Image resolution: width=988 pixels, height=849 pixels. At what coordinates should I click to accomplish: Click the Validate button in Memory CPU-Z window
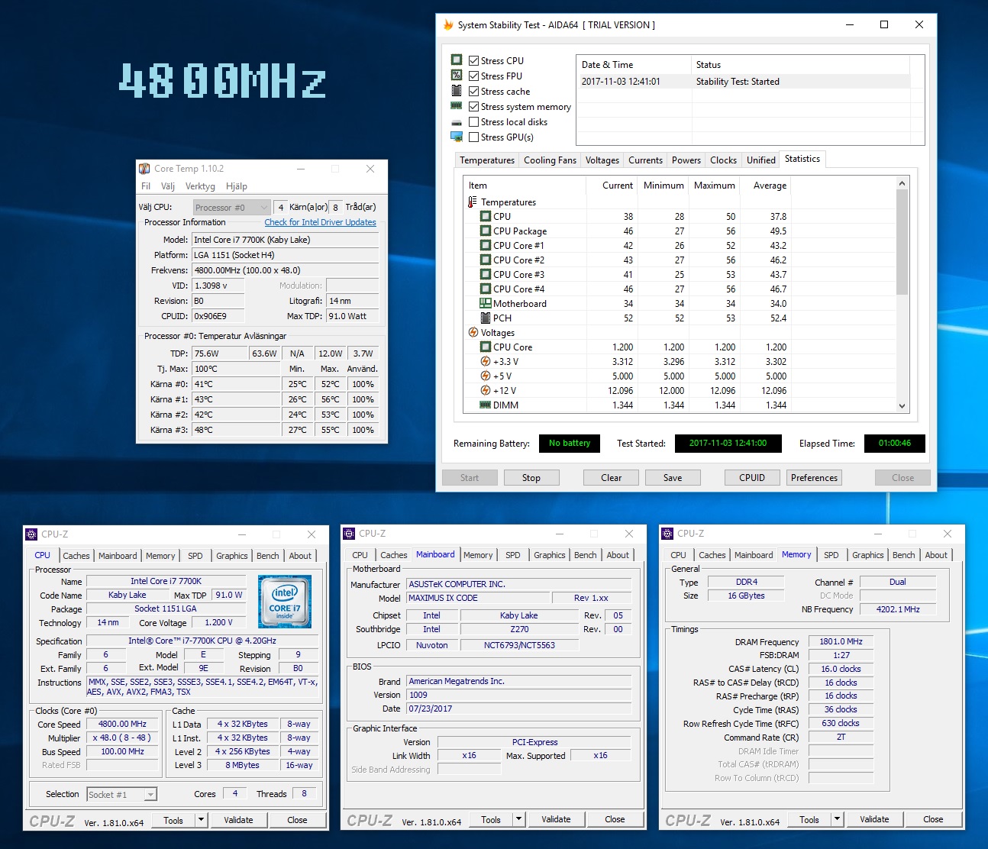click(x=874, y=819)
